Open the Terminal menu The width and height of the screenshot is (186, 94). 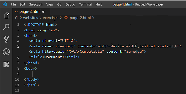pyautogui.click(x=85, y=5)
